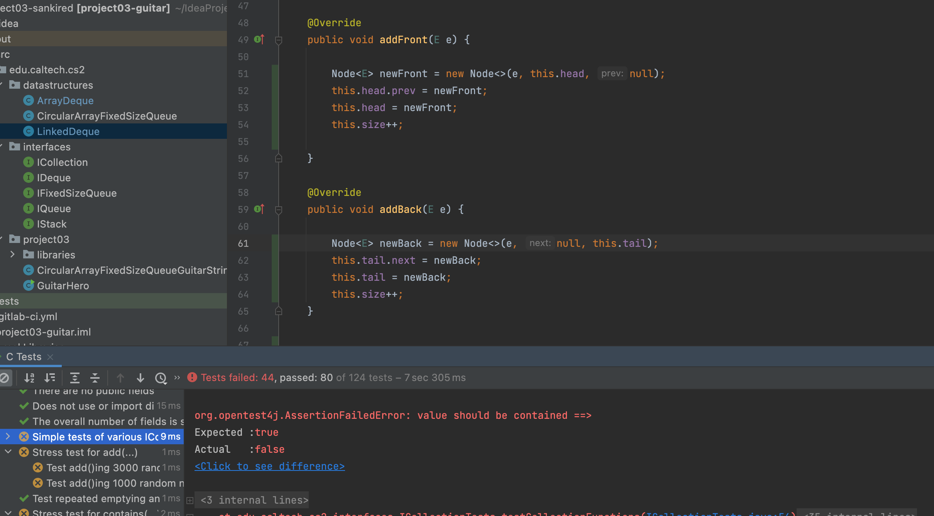This screenshot has width=934, height=516.
Task: Toggle code fold marker at addFront method
Action: point(279,40)
